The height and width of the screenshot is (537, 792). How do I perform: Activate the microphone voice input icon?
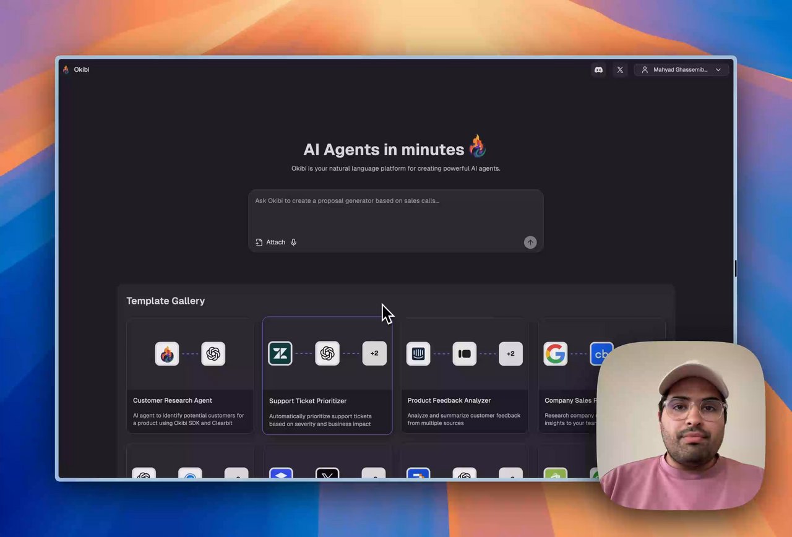coord(293,242)
